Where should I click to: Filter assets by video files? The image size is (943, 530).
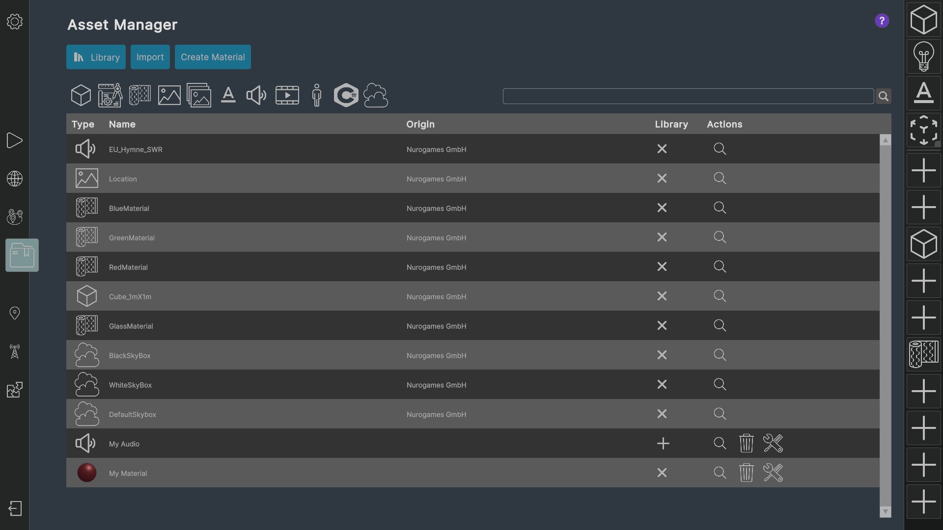(x=287, y=95)
